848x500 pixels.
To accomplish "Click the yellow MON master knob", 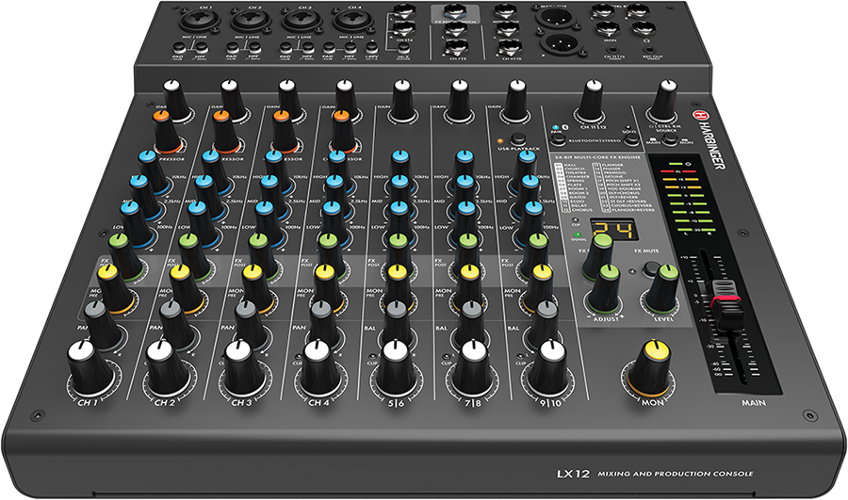I will (649, 370).
